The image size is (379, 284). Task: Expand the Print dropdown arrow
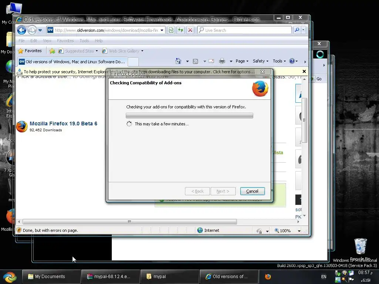pos(231,61)
